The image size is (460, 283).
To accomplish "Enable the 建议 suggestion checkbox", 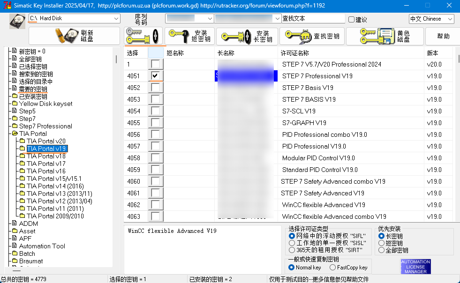I will pyautogui.click(x=351, y=19).
